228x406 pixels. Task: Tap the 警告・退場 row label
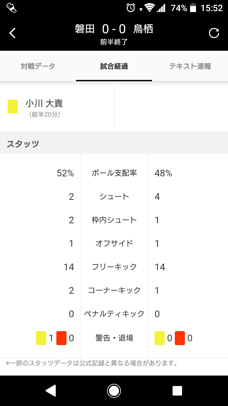[114, 338]
